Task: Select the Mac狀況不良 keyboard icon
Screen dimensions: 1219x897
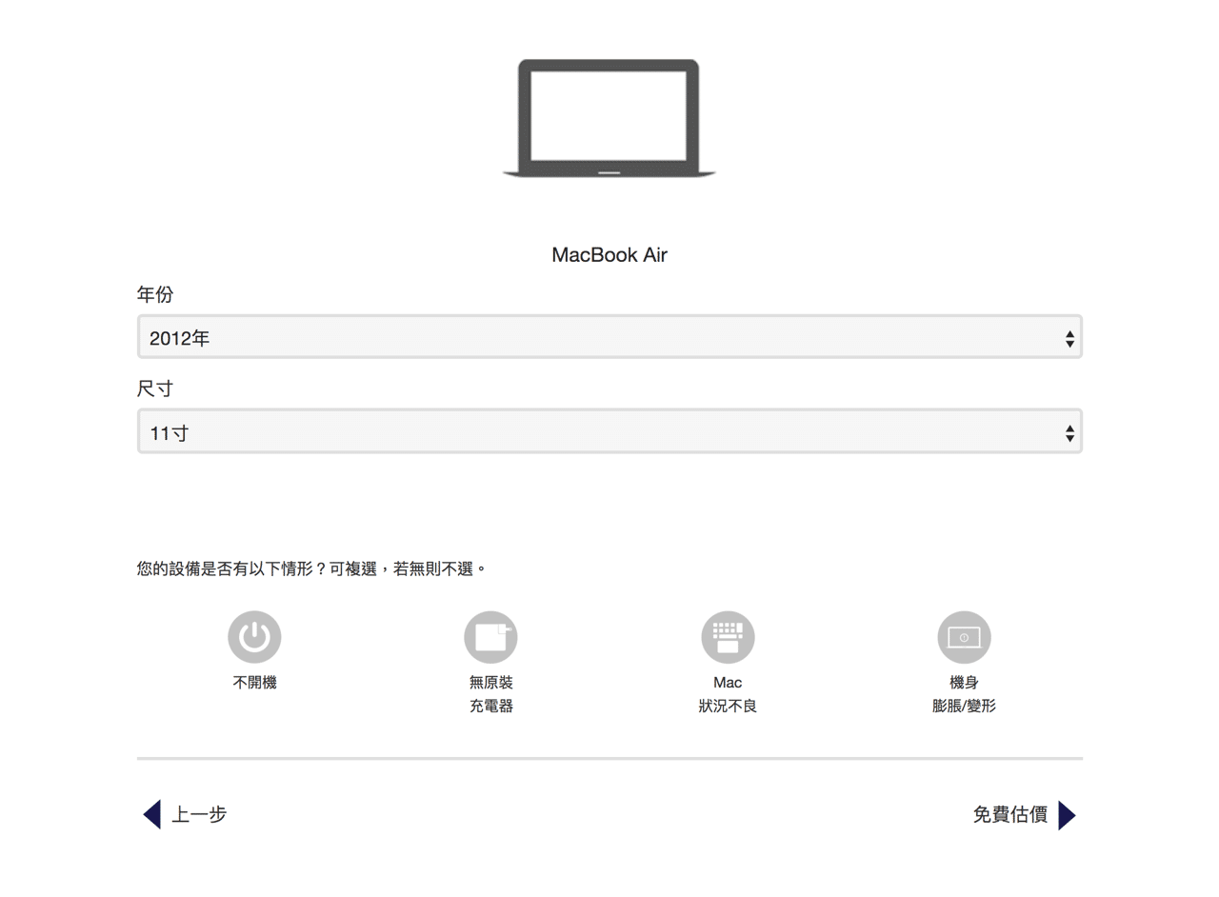Action: [x=728, y=637]
